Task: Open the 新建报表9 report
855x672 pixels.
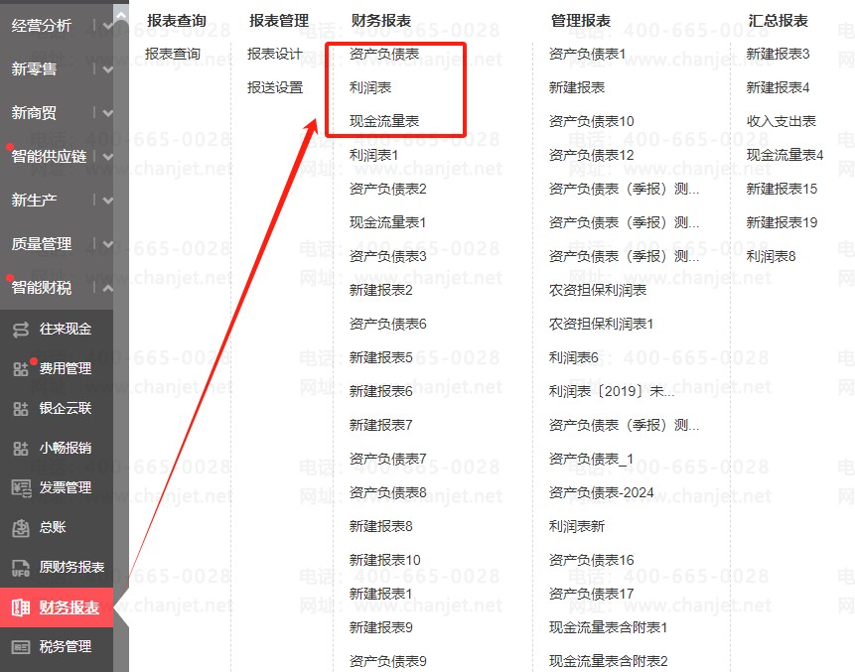Action: point(380,627)
